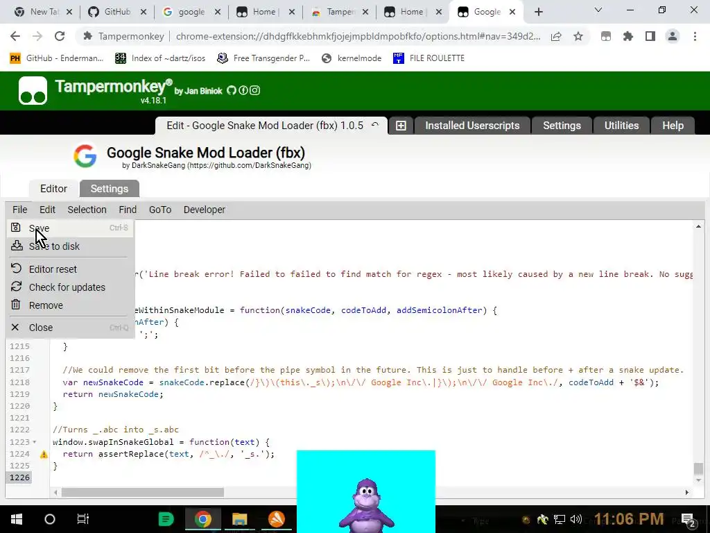This screenshot has width=710, height=533.
Task: Click line number 1218 in gutter
Action: point(20,382)
